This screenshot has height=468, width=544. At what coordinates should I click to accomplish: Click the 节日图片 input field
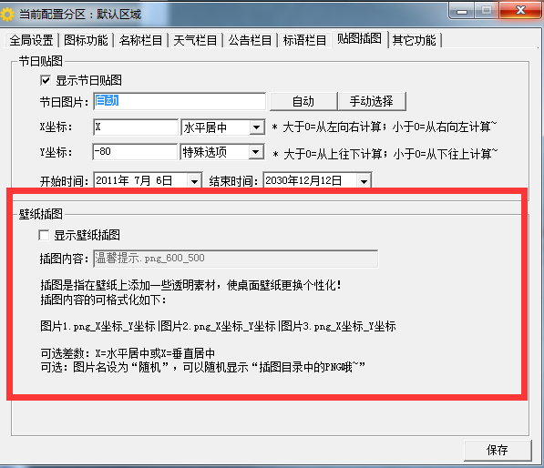coord(180,101)
